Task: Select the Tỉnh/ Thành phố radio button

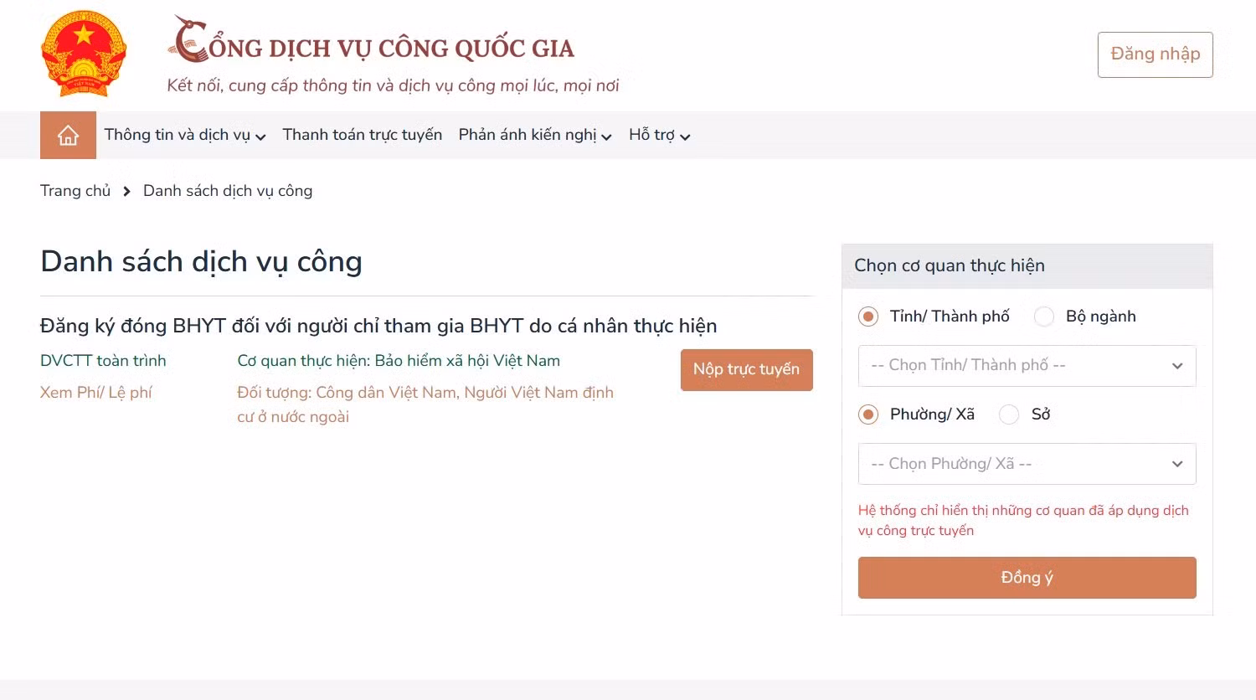Action: pos(868,317)
